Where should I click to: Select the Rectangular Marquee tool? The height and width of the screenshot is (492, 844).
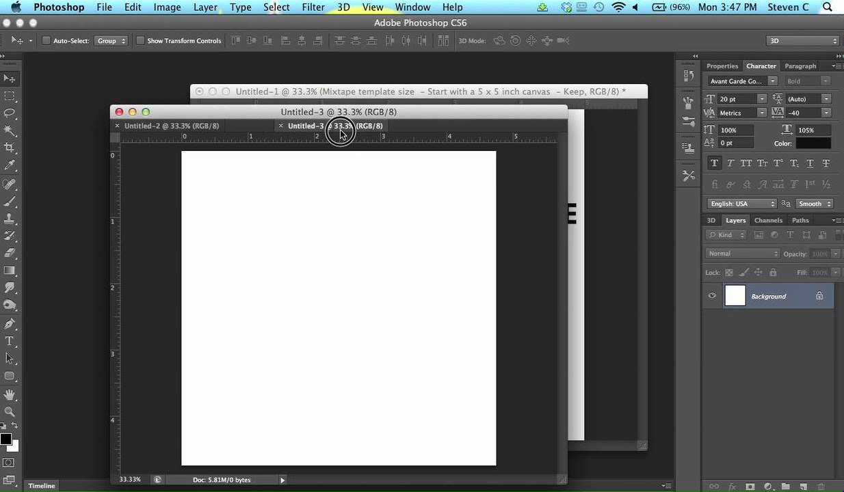click(x=10, y=96)
